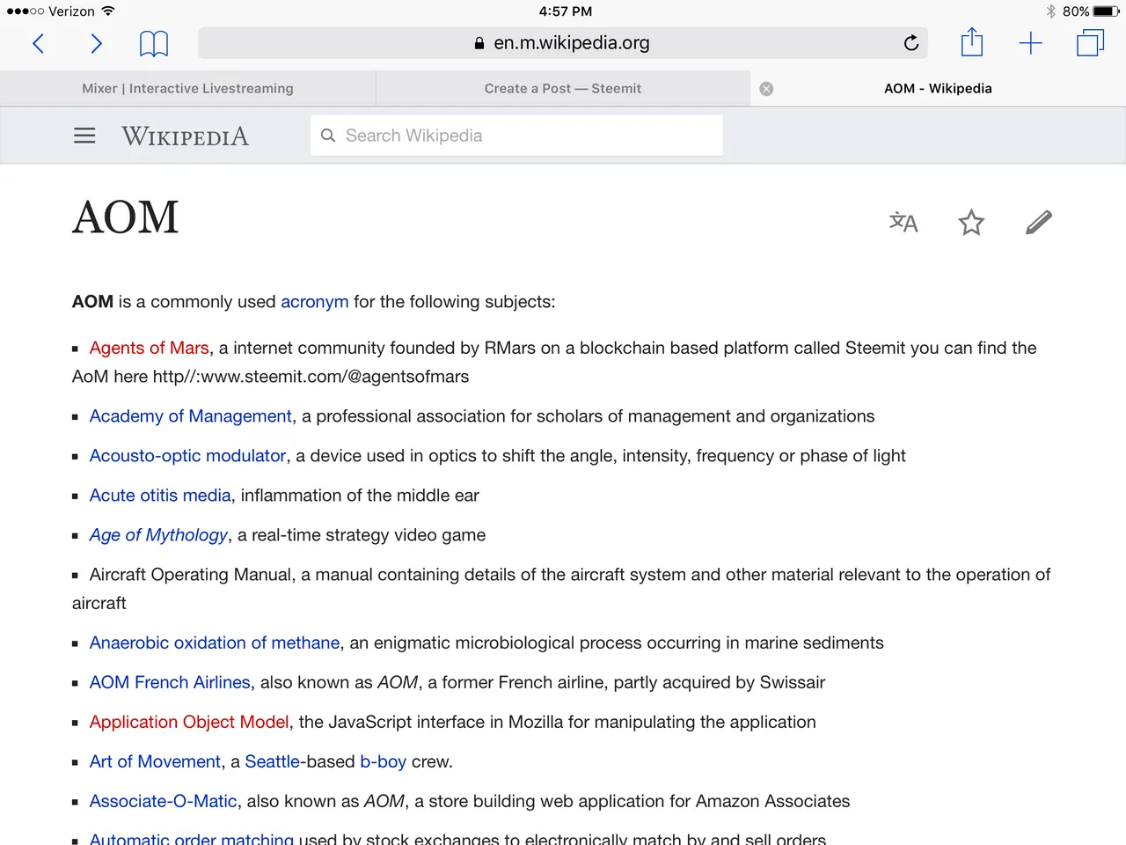
Task: Tap the Wikipedia logo wordmark
Action: tap(185, 136)
